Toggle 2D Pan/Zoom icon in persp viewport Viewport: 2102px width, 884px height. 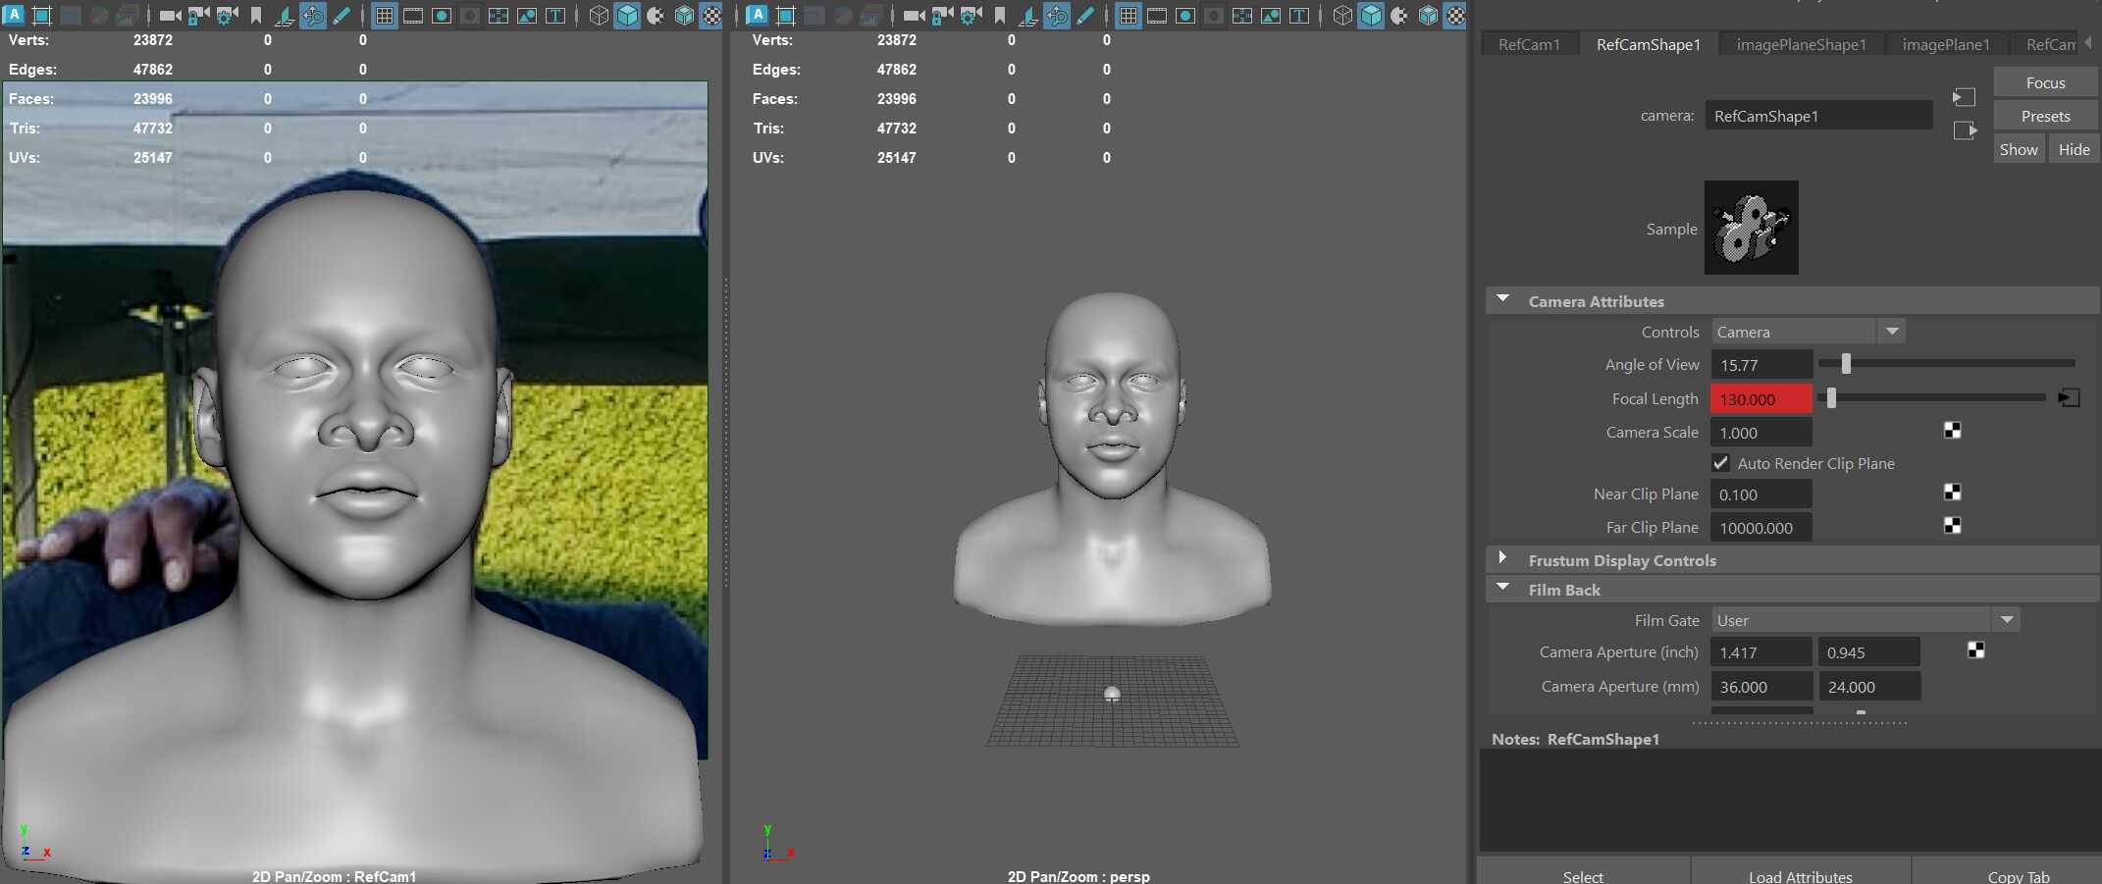[1056, 16]
